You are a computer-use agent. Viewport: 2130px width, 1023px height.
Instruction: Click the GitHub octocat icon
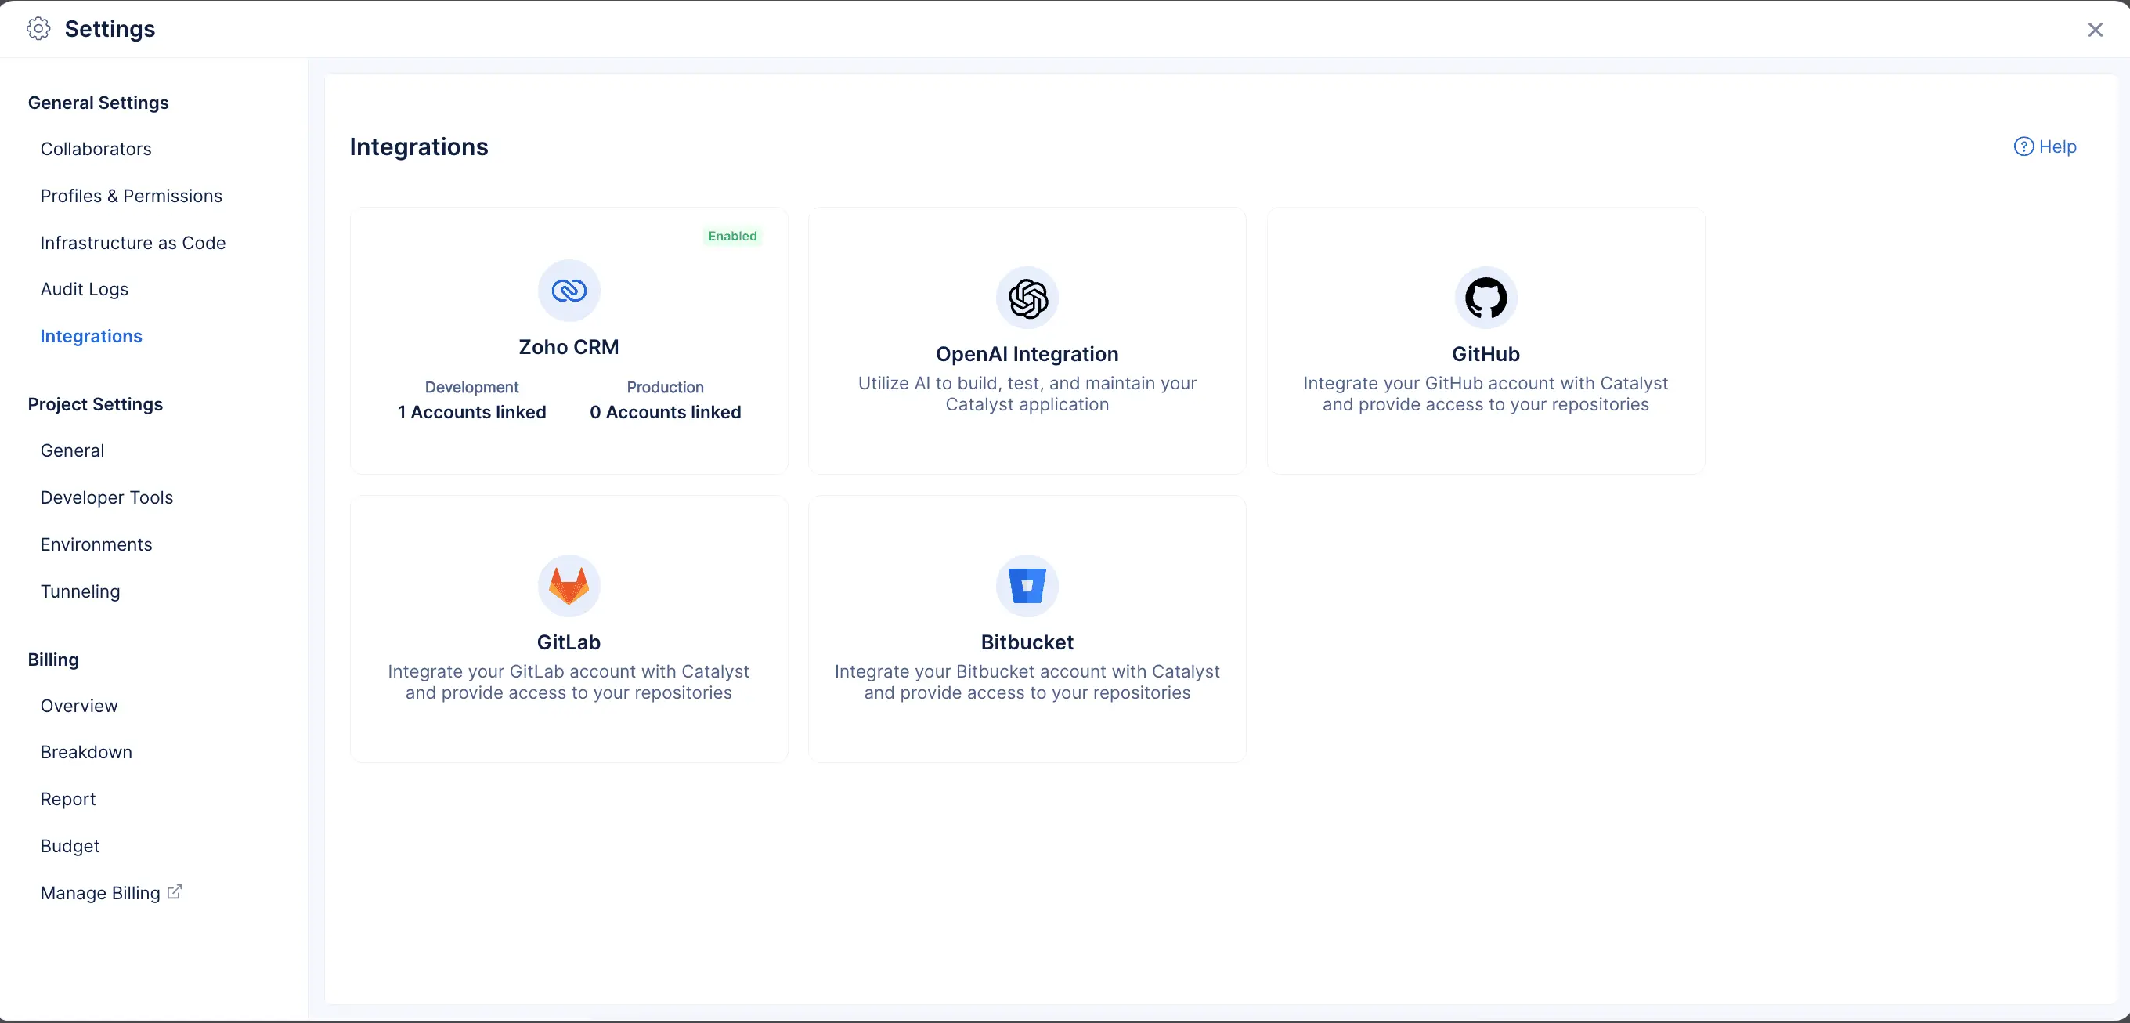click(x=1486, y=298)
